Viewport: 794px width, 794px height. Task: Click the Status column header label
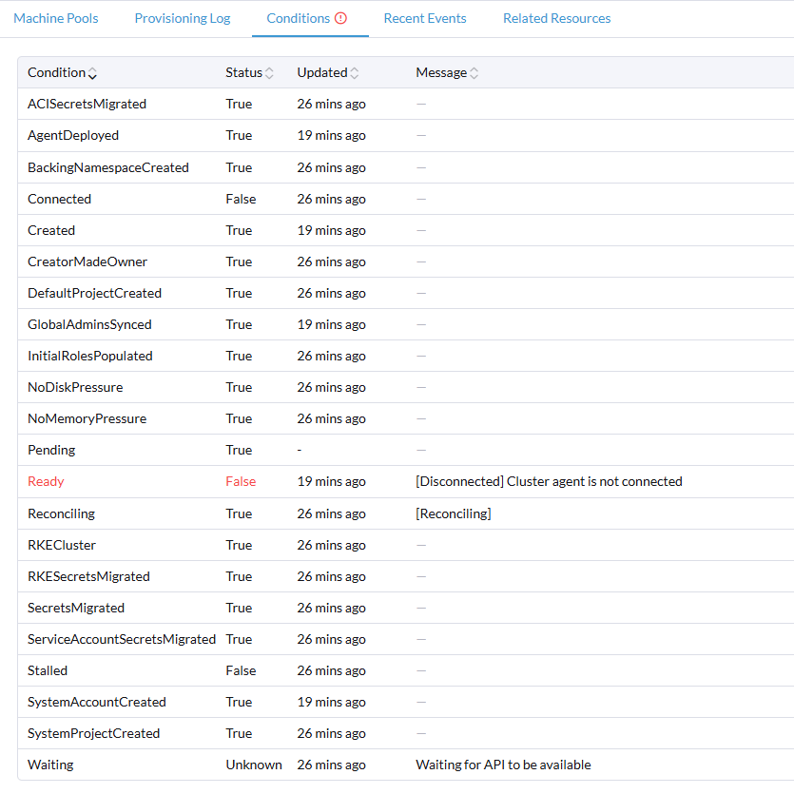[x=243, y=73]
